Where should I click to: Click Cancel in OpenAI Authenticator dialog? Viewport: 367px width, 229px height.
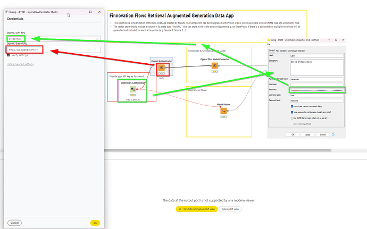(14, 223)
